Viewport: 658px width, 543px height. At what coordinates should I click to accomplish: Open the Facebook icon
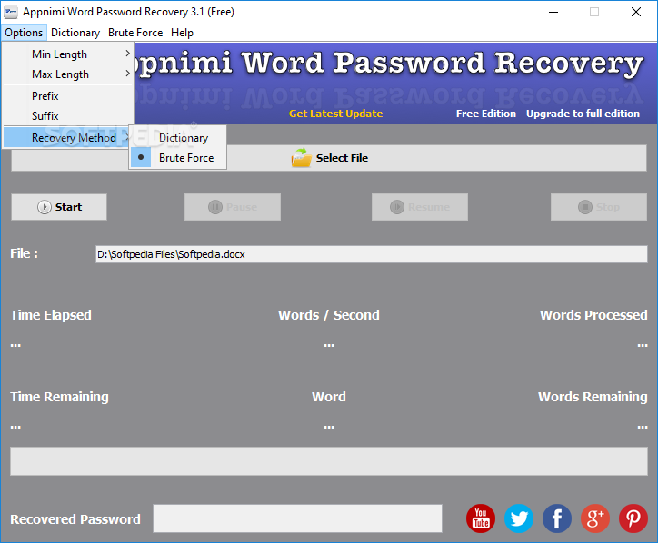tap(557, 518)
